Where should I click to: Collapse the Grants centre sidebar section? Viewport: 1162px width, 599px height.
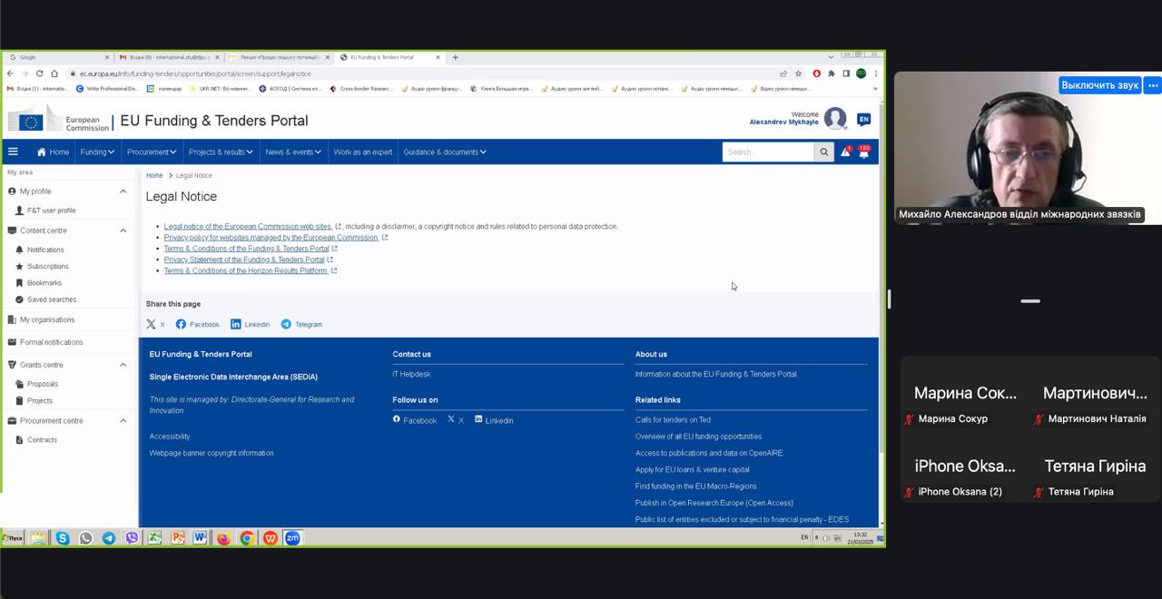tap(123, 365)
